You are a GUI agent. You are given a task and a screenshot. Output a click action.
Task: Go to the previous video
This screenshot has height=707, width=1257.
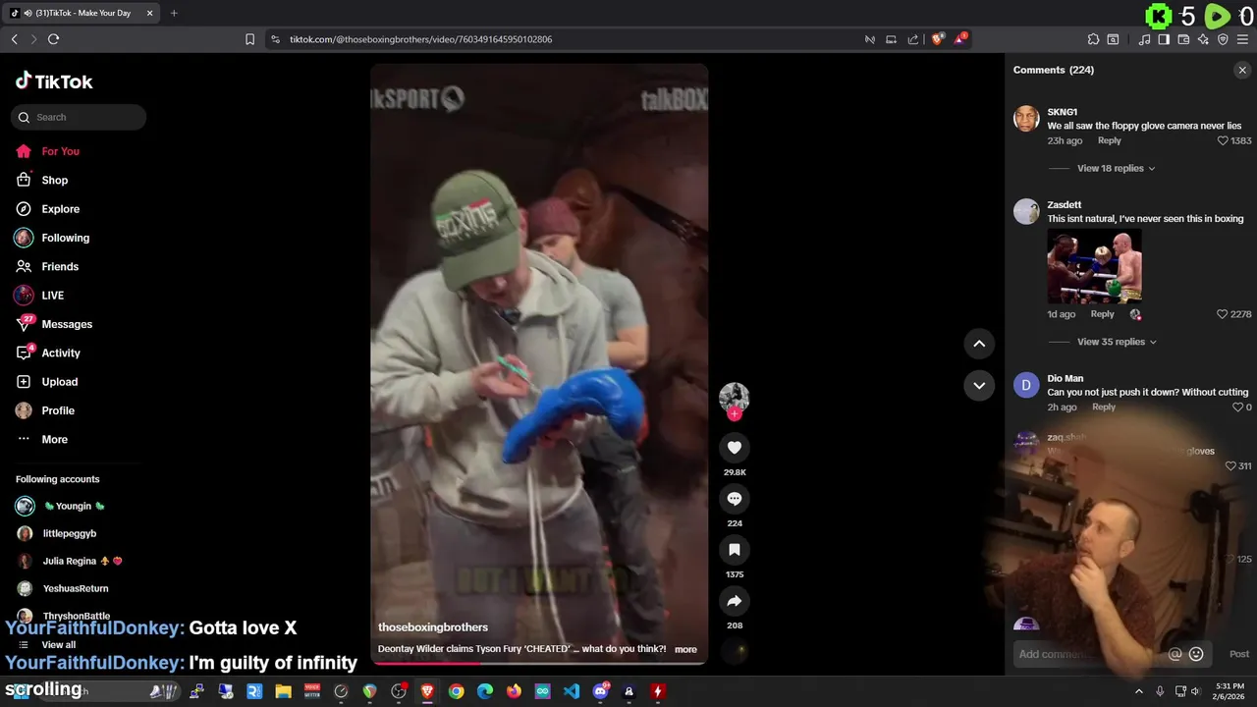(x=979, y=344)
